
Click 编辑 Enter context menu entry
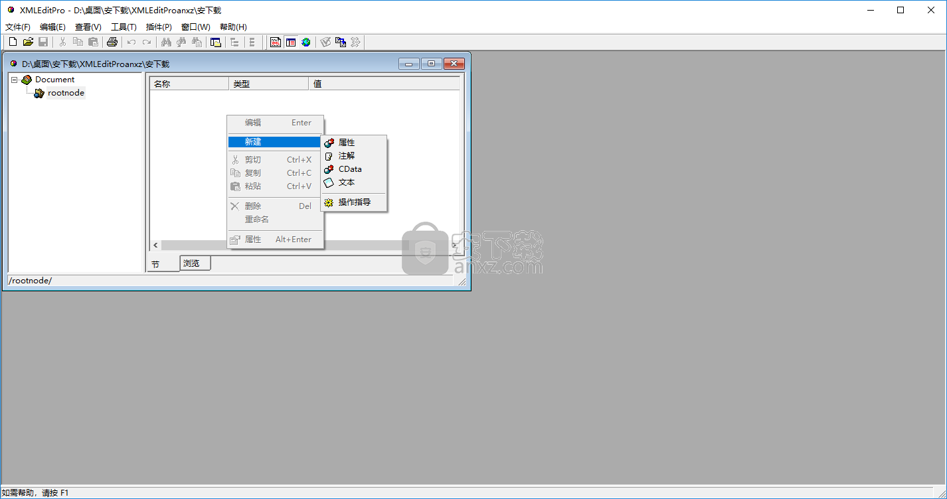click(275, 123)
